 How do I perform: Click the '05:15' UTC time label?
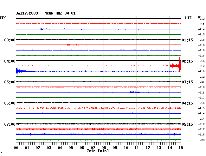click(187, 124)
